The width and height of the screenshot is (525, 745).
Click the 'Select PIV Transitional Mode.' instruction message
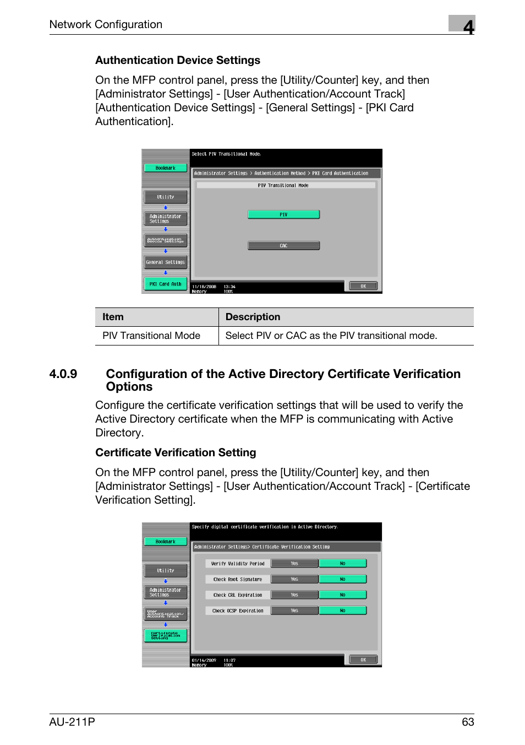click(227, 154)
